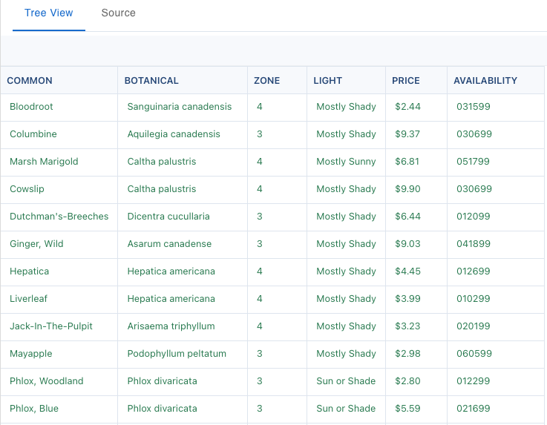This screenshot has width=547, height=425.
Task: Select the $5.59 price cell
Action: [416, 409]
